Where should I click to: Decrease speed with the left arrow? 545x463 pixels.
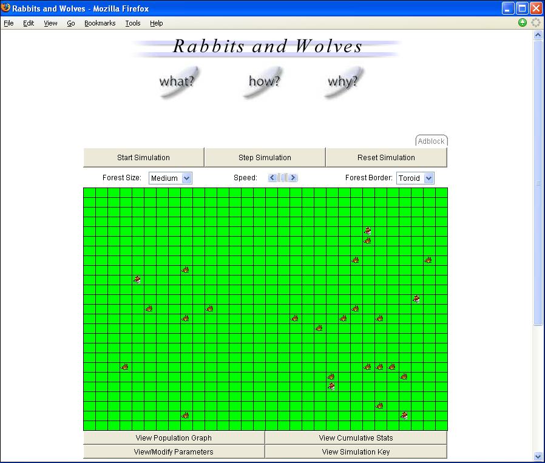pyautogui.click(x=272, y=178)
